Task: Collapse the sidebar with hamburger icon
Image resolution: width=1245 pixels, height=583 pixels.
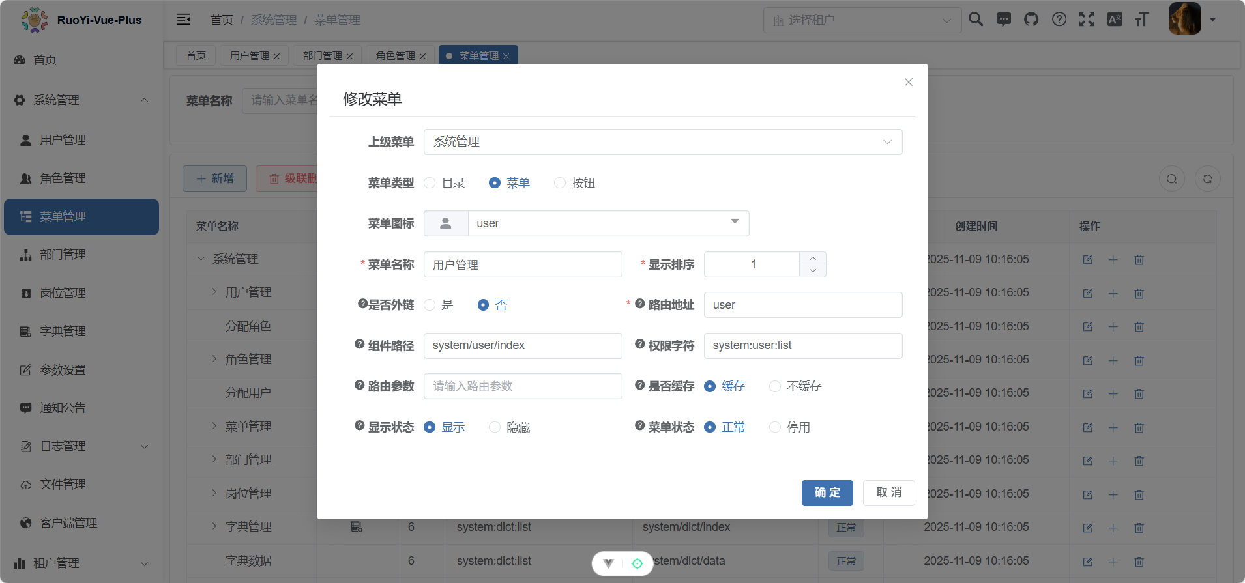Action: [184, 20]
